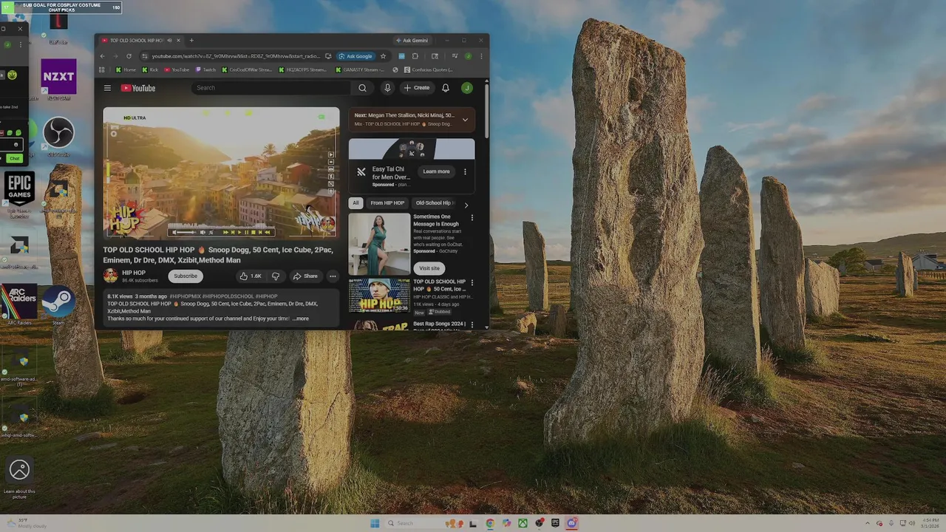Like the video with thumbs up
Screen dimensions: 946x532
[x=251, y=276]
